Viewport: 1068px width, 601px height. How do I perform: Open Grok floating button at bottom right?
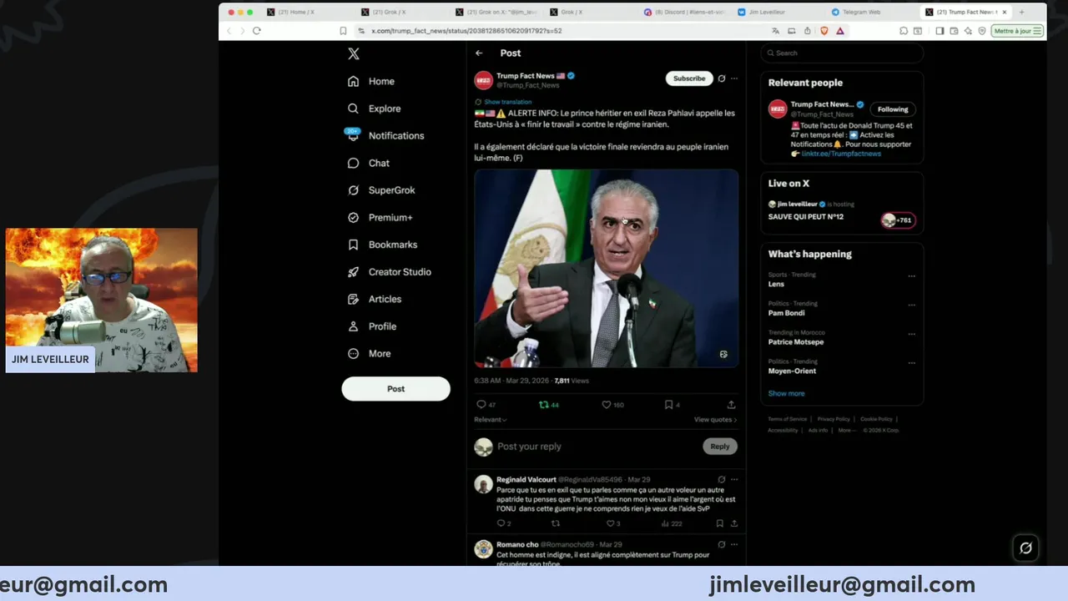(x=1025, y=548)
